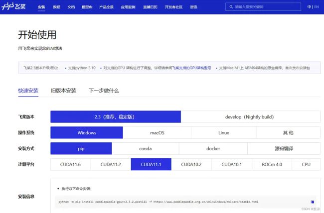Pick CPU compute platform

tap(306, 165)
